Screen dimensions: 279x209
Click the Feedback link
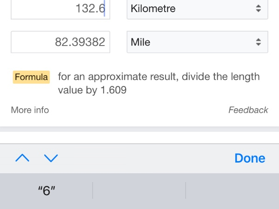click(x=248, y=110)
